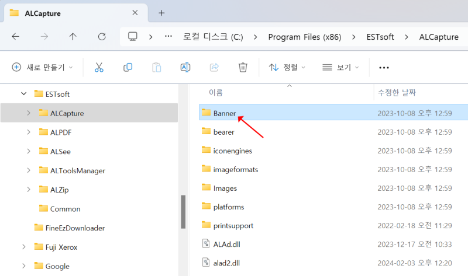Select Common folder in tree
Screen dimensions: 468x276
(65, 209)
